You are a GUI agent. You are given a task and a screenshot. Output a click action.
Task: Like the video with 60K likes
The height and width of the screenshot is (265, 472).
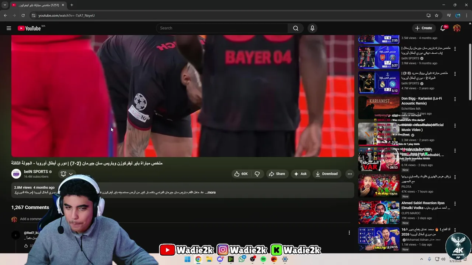(x=241, y=174)
